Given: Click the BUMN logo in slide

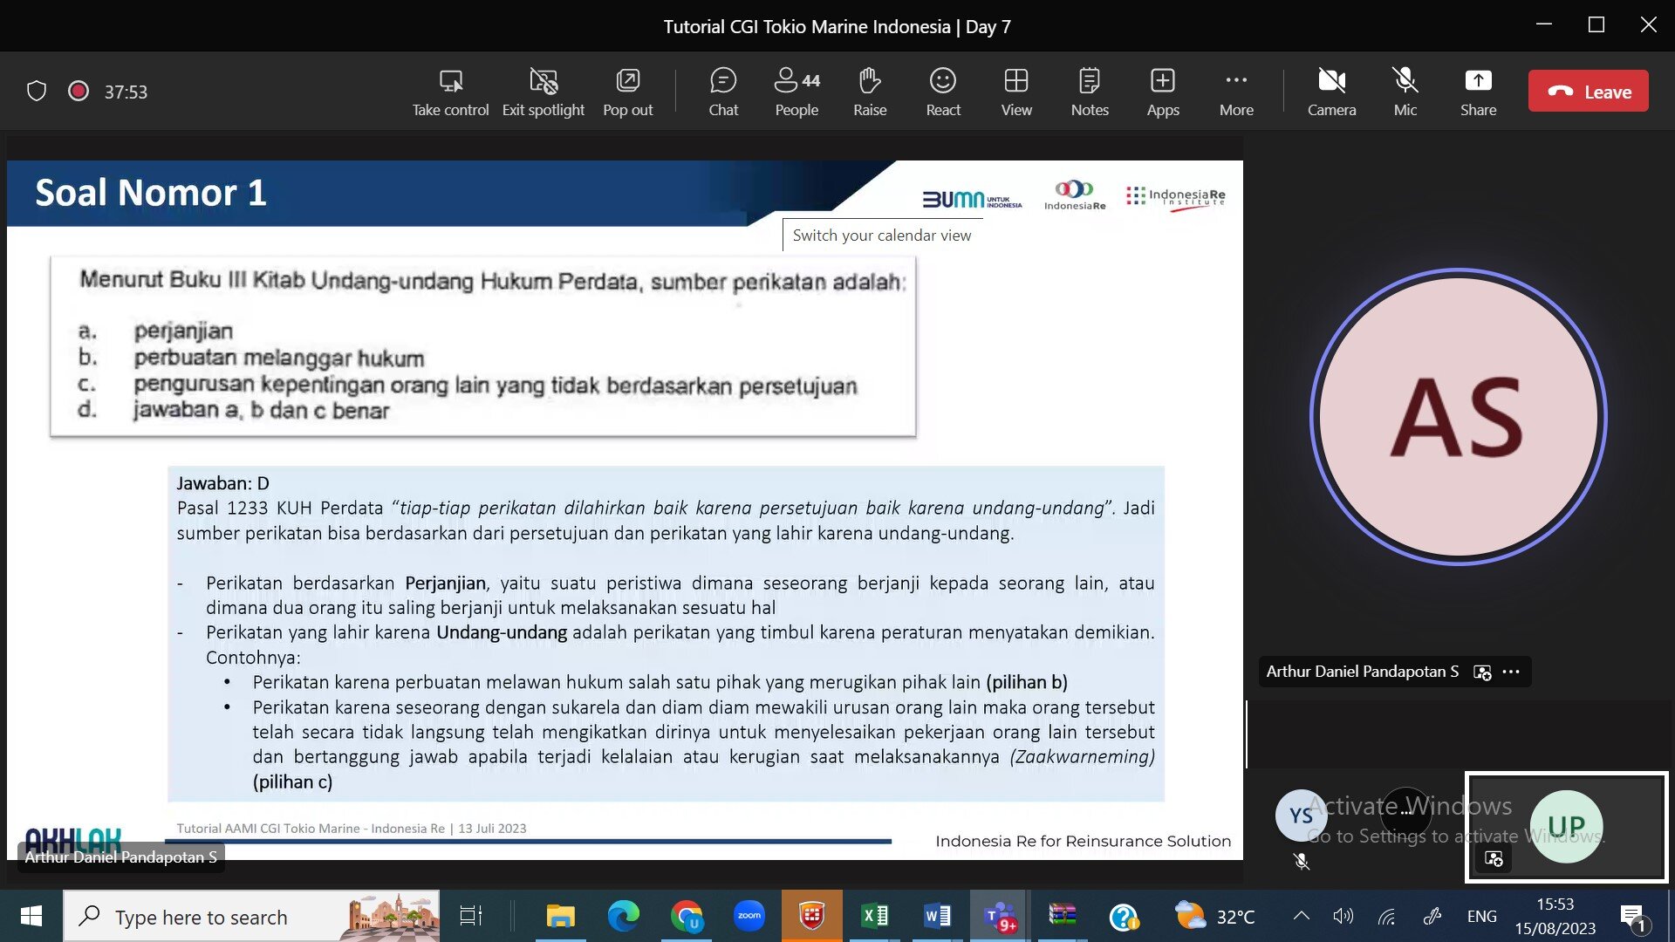Looking at the screenshot, I should pos(972,200).
